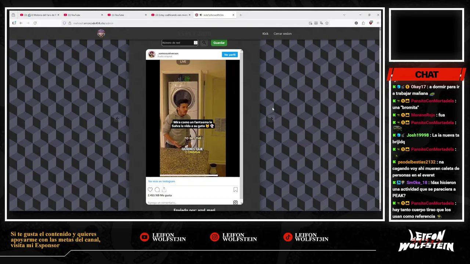The width and height of the screenshot is (470, 264).
Task: Click the picture-in-picture icon in address bar
Action: tap(310, 23)
